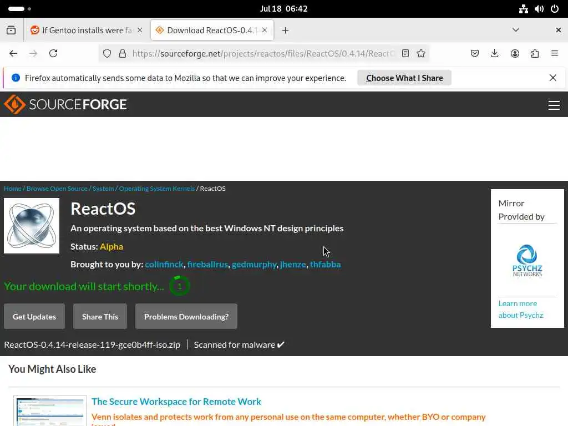The height and width of the screenshot is (426, 568).
Task: Open the extensions puzzle icon
Action: [535, 54]
